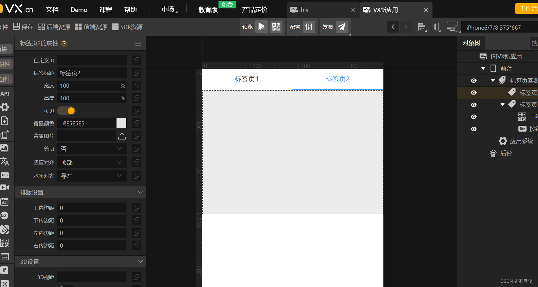Open the 文档 menu

pyautogui.click(x=52, y=10)
